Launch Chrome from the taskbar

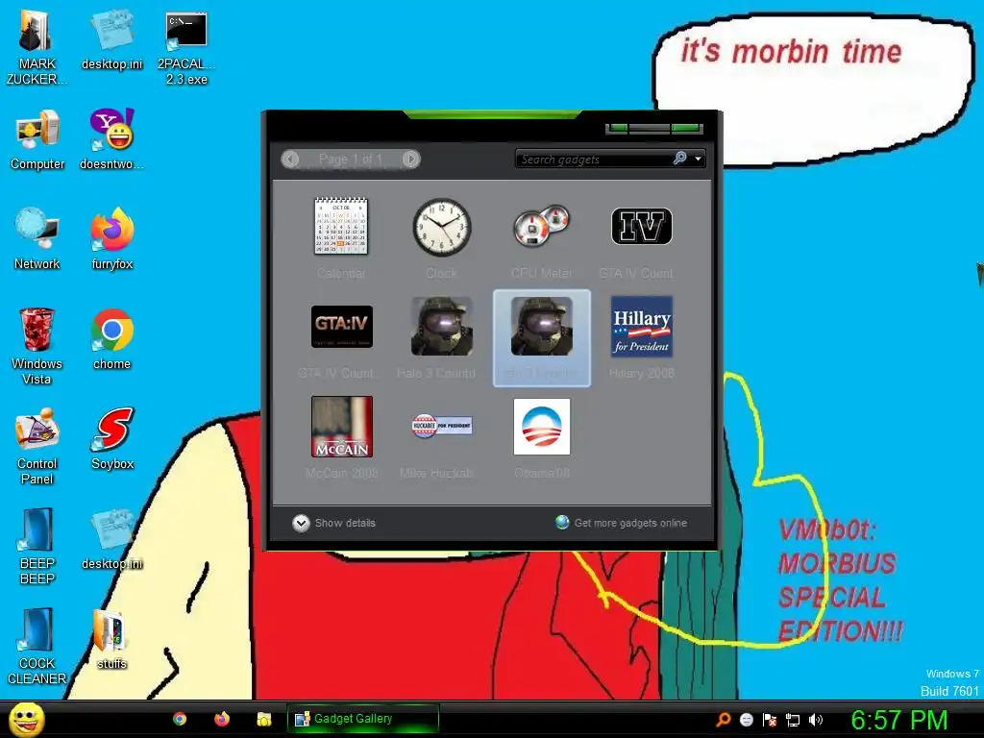click(x=180, y=719)
